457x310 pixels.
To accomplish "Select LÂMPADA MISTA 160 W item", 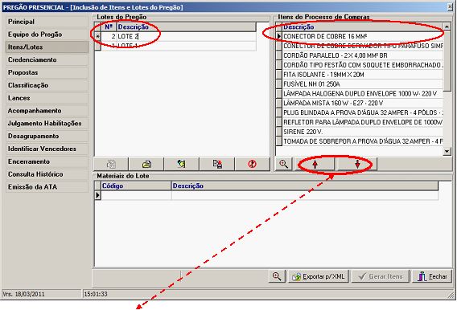I will tap(363, 104).
